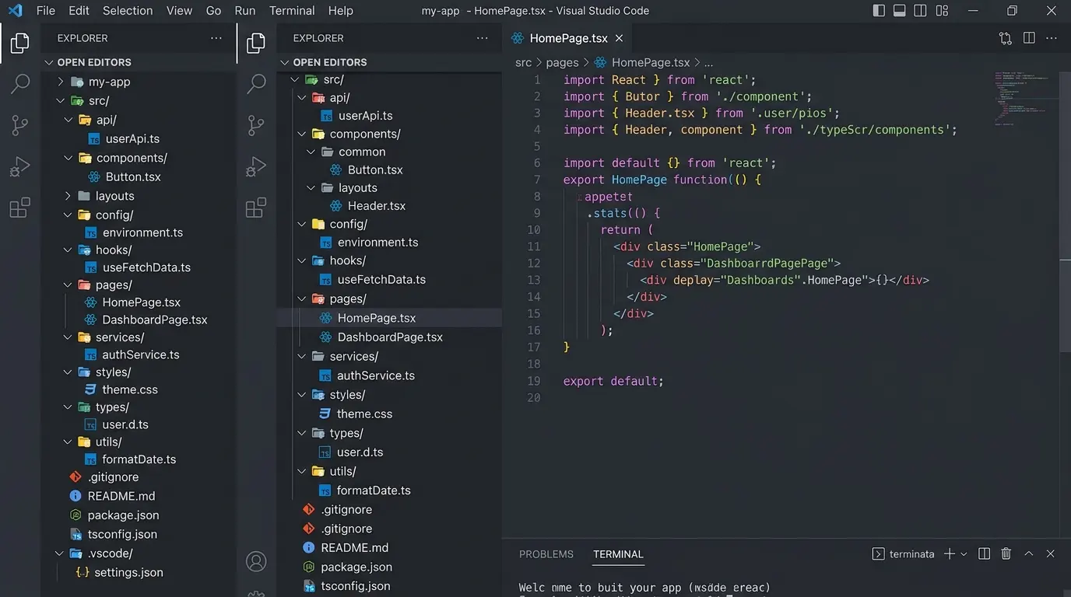This screenshot has height=597, width=1071.
Task: Collapse OPEN EDITORS in the leftmost Explorer
Action: click(49, 62)
